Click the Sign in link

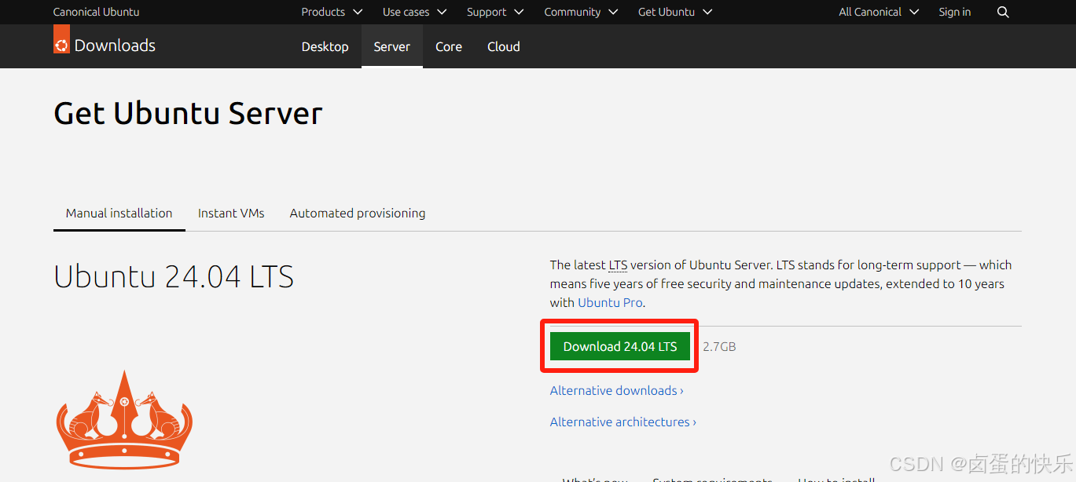click(954, 12)
